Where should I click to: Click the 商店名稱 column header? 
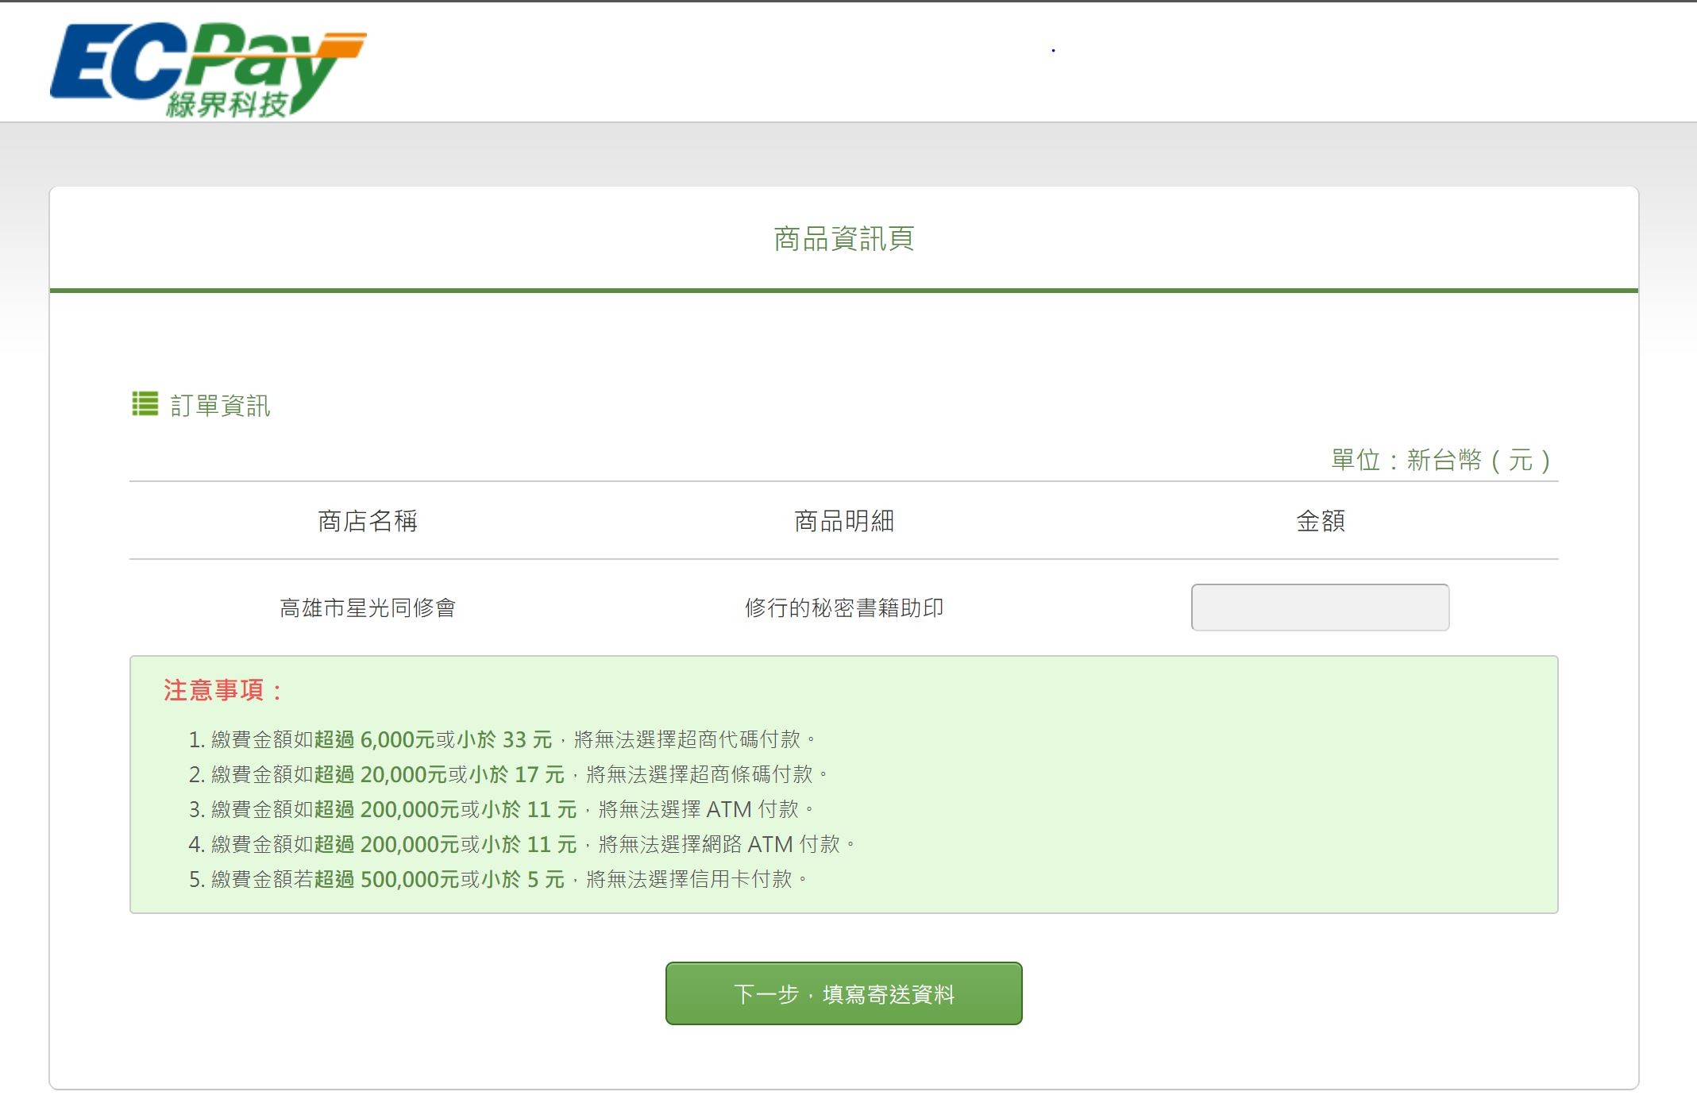[x=367, y=521]
